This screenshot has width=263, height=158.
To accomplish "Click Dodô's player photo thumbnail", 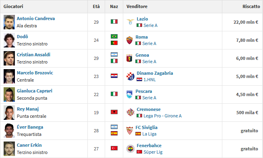I will click(9, 40).
